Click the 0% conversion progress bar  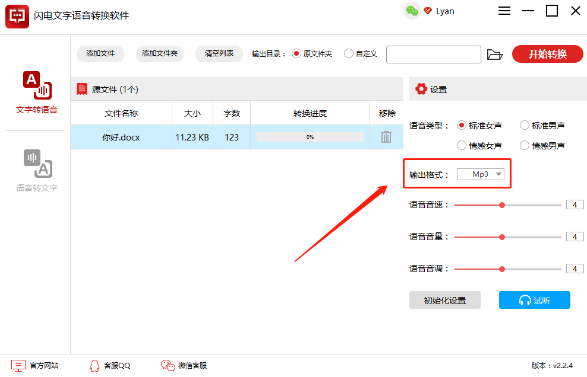[310, 137]
